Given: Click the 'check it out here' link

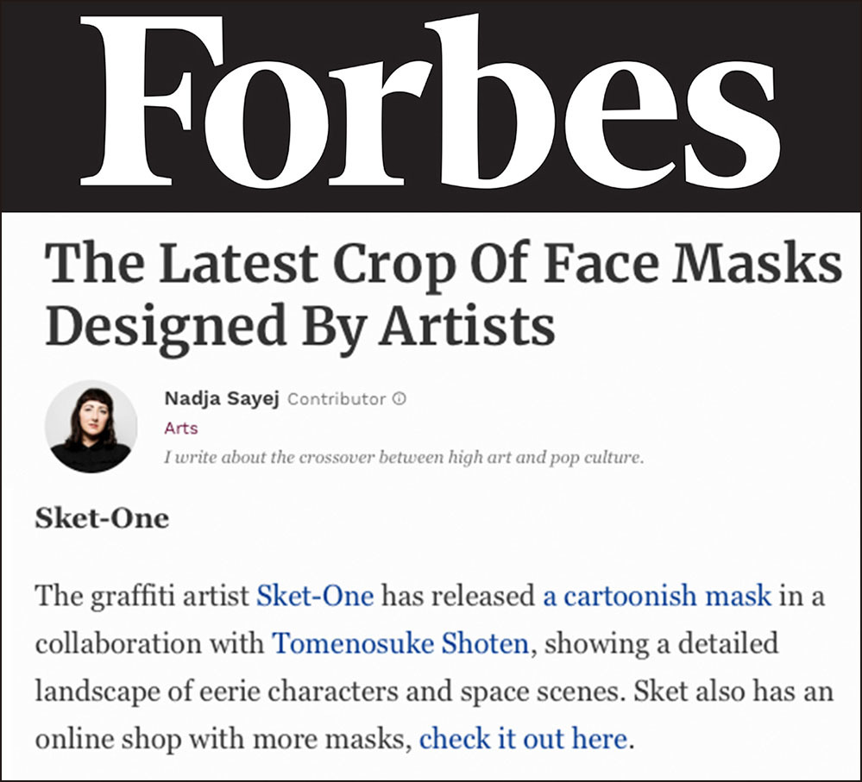Looking at the screenshot, I should click(x=524, y=739).
